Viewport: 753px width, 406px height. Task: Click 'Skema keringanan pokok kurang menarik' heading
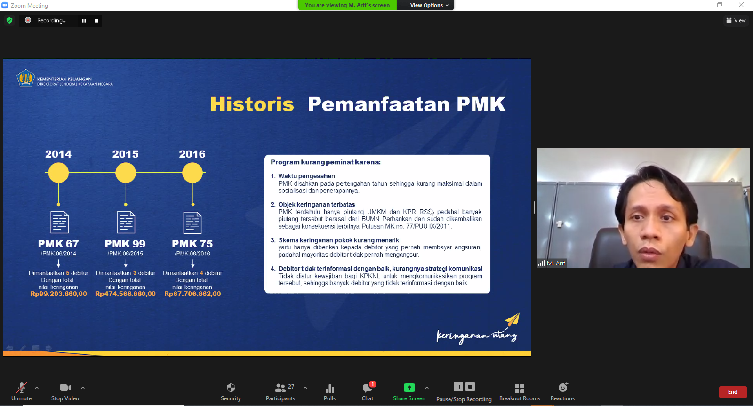pos(339,240)
